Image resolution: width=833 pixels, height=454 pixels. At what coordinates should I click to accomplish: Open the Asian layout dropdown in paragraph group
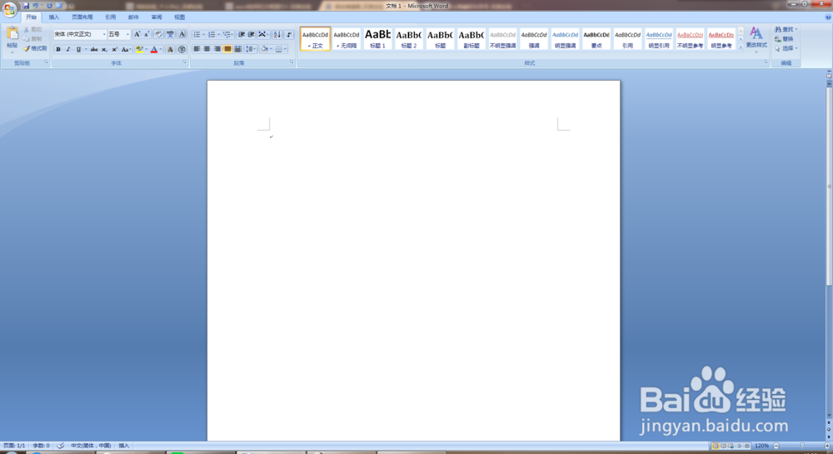tap(263, 34)
